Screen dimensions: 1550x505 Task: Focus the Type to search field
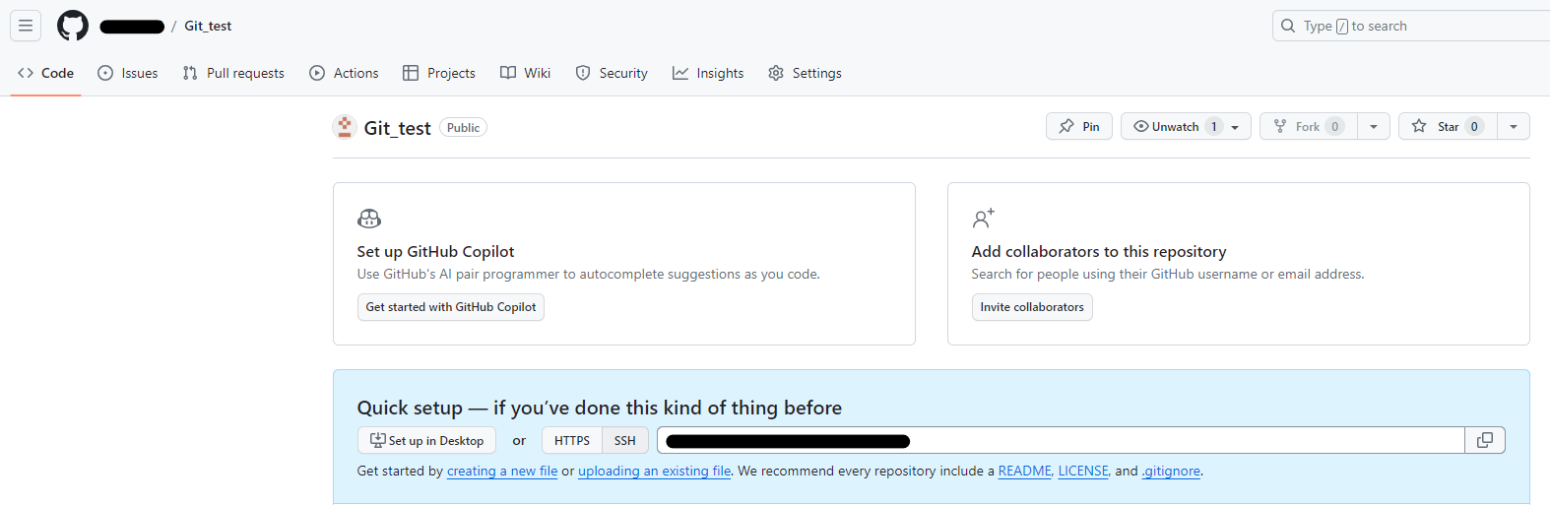point(1411,27)
